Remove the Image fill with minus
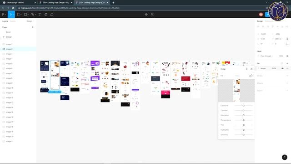The width and height of the screenshot is (291, 164). coord(287,68)
